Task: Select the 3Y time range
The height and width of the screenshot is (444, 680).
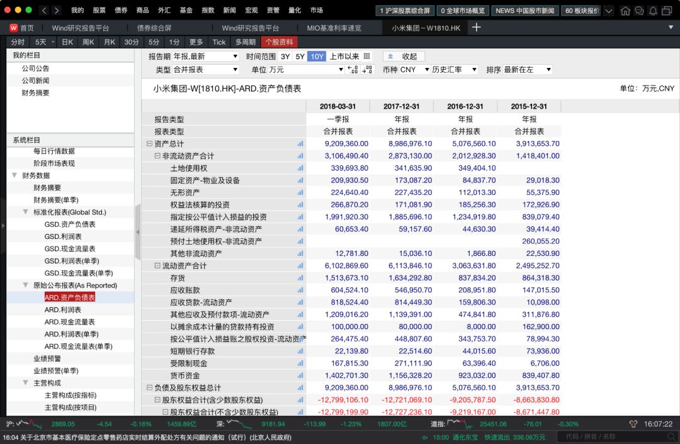Action: coord(285,57)
